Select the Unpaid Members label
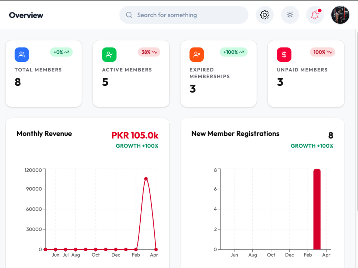This screenshot has width=358, height=268. (x=302, y=70)
